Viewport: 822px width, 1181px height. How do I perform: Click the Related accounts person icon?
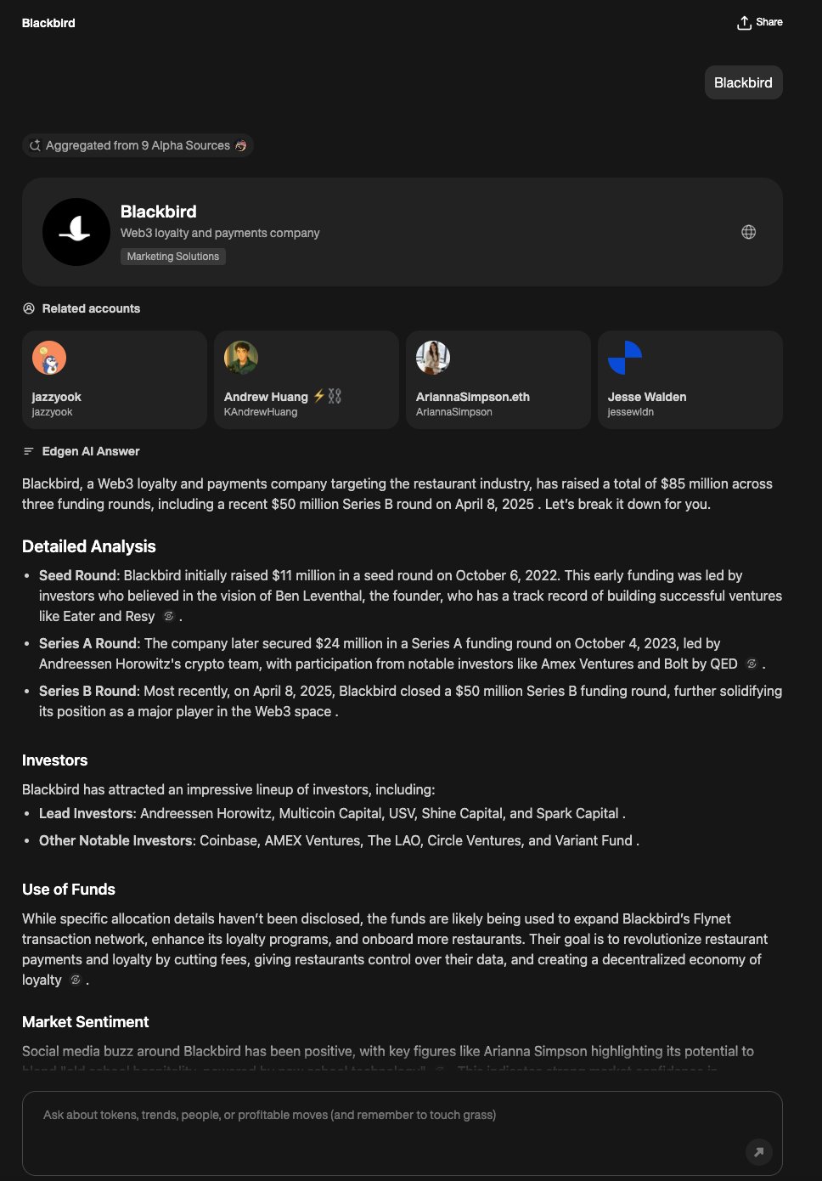pyautogui.click(x=29, y=308)
